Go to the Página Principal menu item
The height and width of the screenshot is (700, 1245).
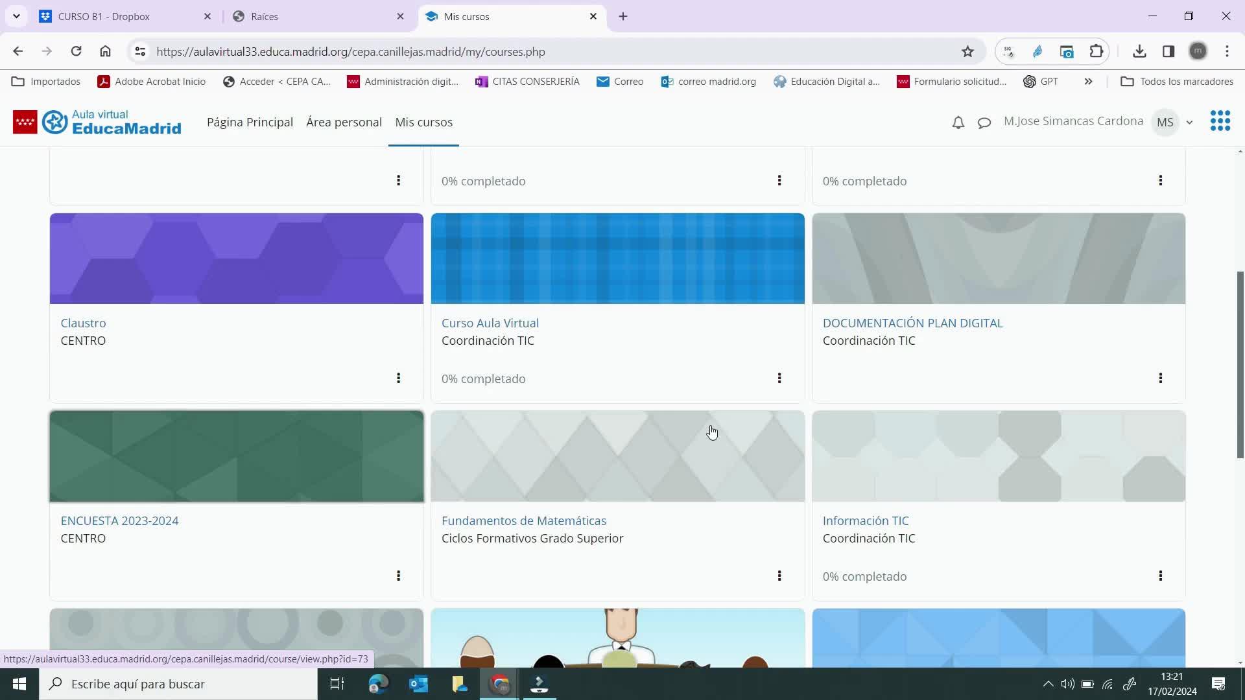(250, 122)
